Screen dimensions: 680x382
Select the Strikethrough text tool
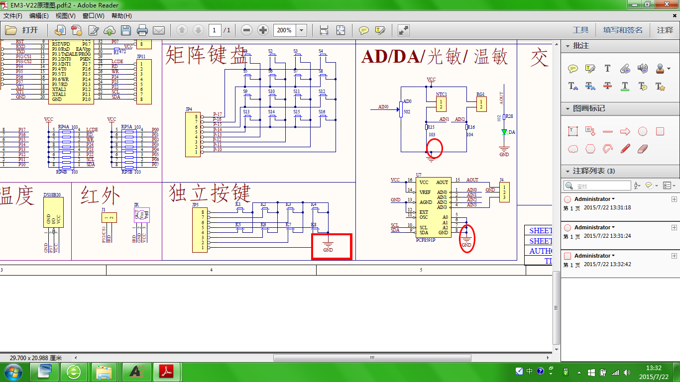click(607, 86)
